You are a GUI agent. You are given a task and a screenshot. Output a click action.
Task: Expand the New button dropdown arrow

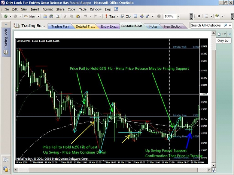click(38, 16)
